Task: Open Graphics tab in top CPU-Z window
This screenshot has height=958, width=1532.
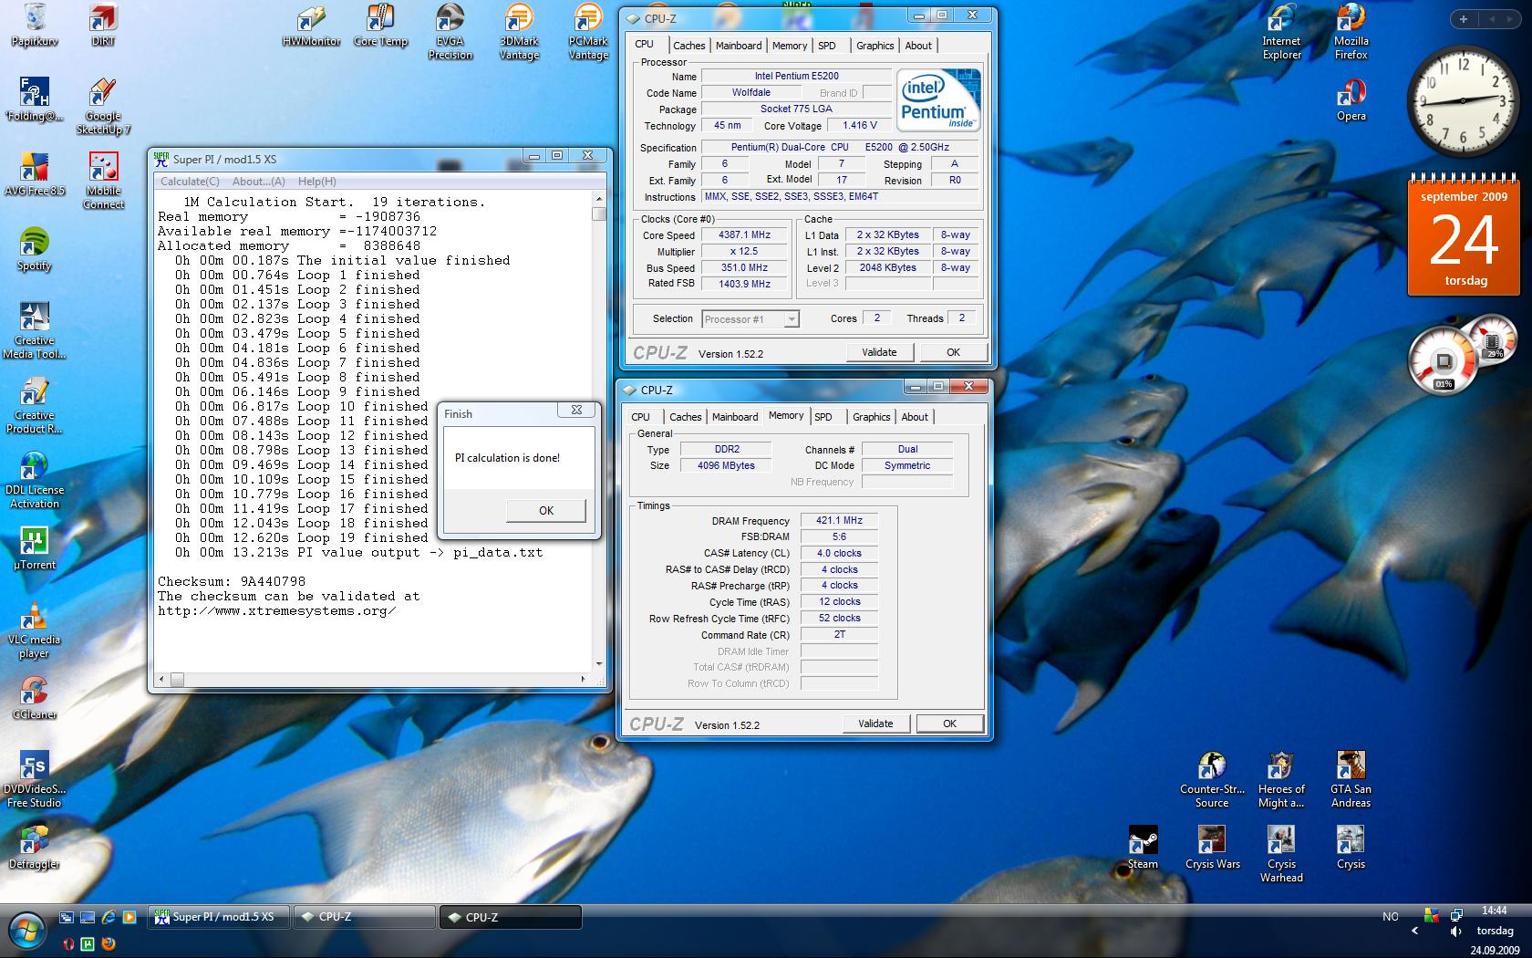Action: click(875, 46)
